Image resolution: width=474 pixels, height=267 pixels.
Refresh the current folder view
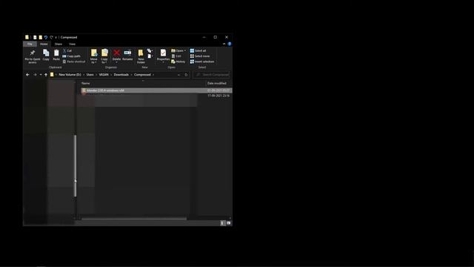click(x=186, y=74)
